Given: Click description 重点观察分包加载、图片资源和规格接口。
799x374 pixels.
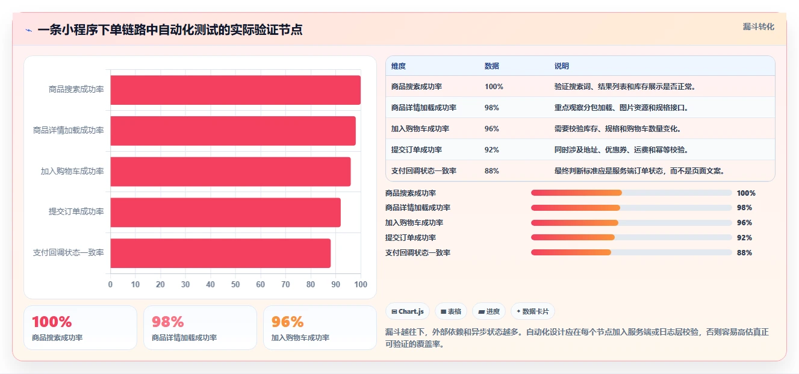Looking at the screenshot, I should [621, 108].
